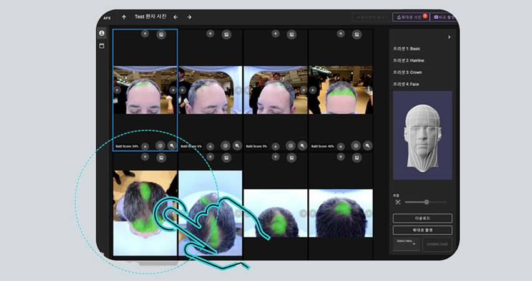Select the bottom-right crown photo thumbnail
The height and width of the screenshot is (281, 532).
pyautogui.click(x=340, y=212)
